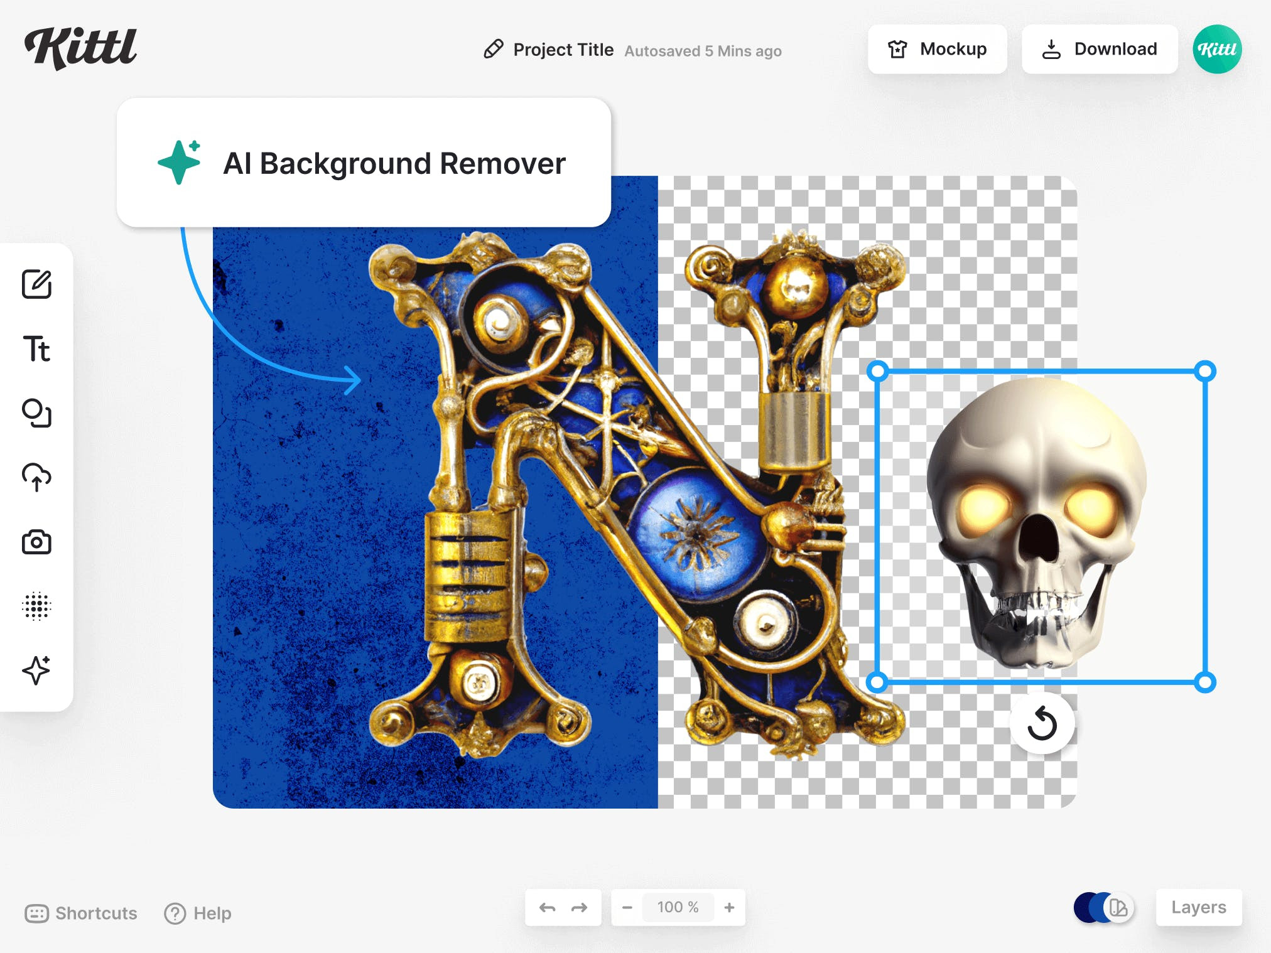Open the Shapes elements tool
The height and width of the screenshot is (953, 1271).
[x=36, y=413]
